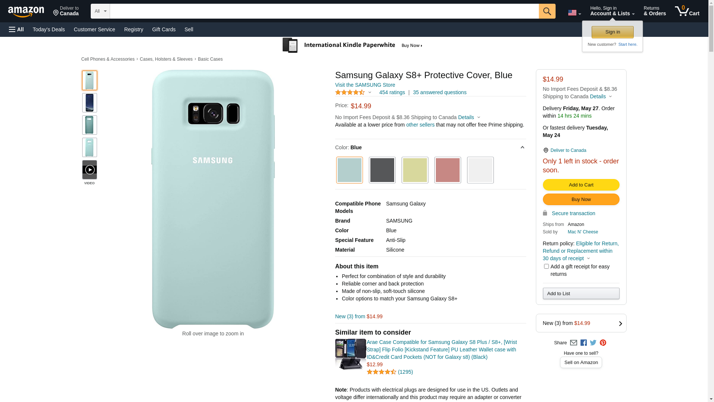Screen dimensions: 714x402
Task: Enable the gift receipt checkbox
Action: [x=546, y=267]
